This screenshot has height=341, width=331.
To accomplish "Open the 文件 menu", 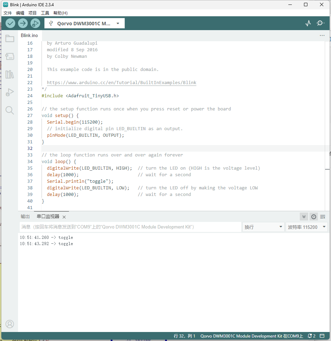I will click(8, 13).
